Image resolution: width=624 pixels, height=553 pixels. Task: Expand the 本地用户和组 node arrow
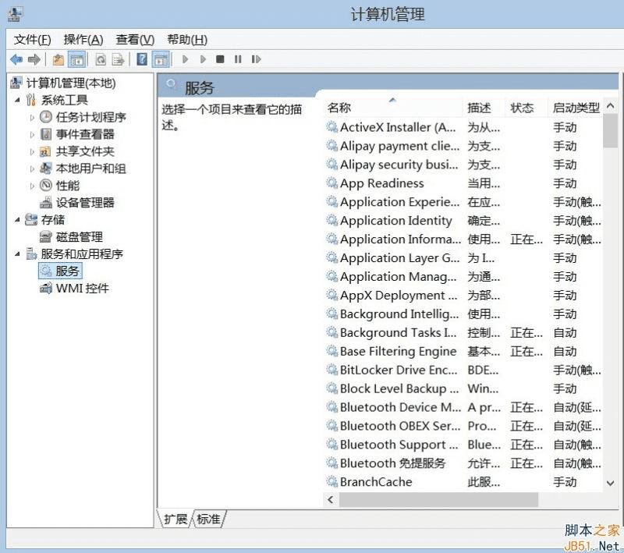tap(32, 168)
